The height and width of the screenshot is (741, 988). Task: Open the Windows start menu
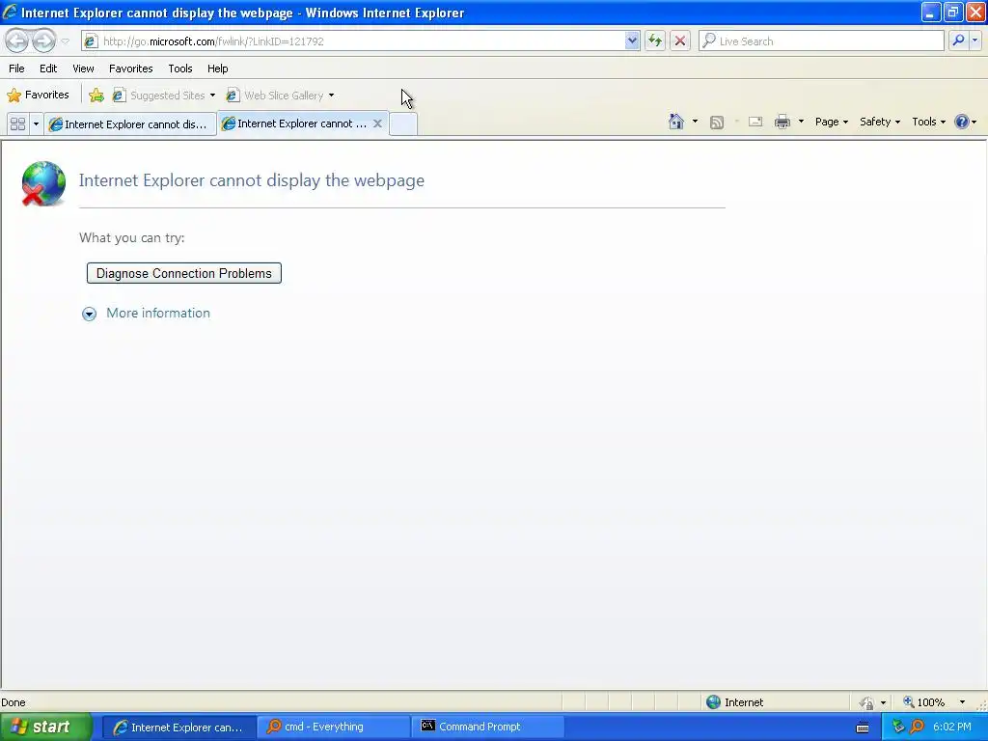point(45,727)
